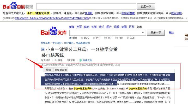Select the XLS file type radio button

pos(128,38)
